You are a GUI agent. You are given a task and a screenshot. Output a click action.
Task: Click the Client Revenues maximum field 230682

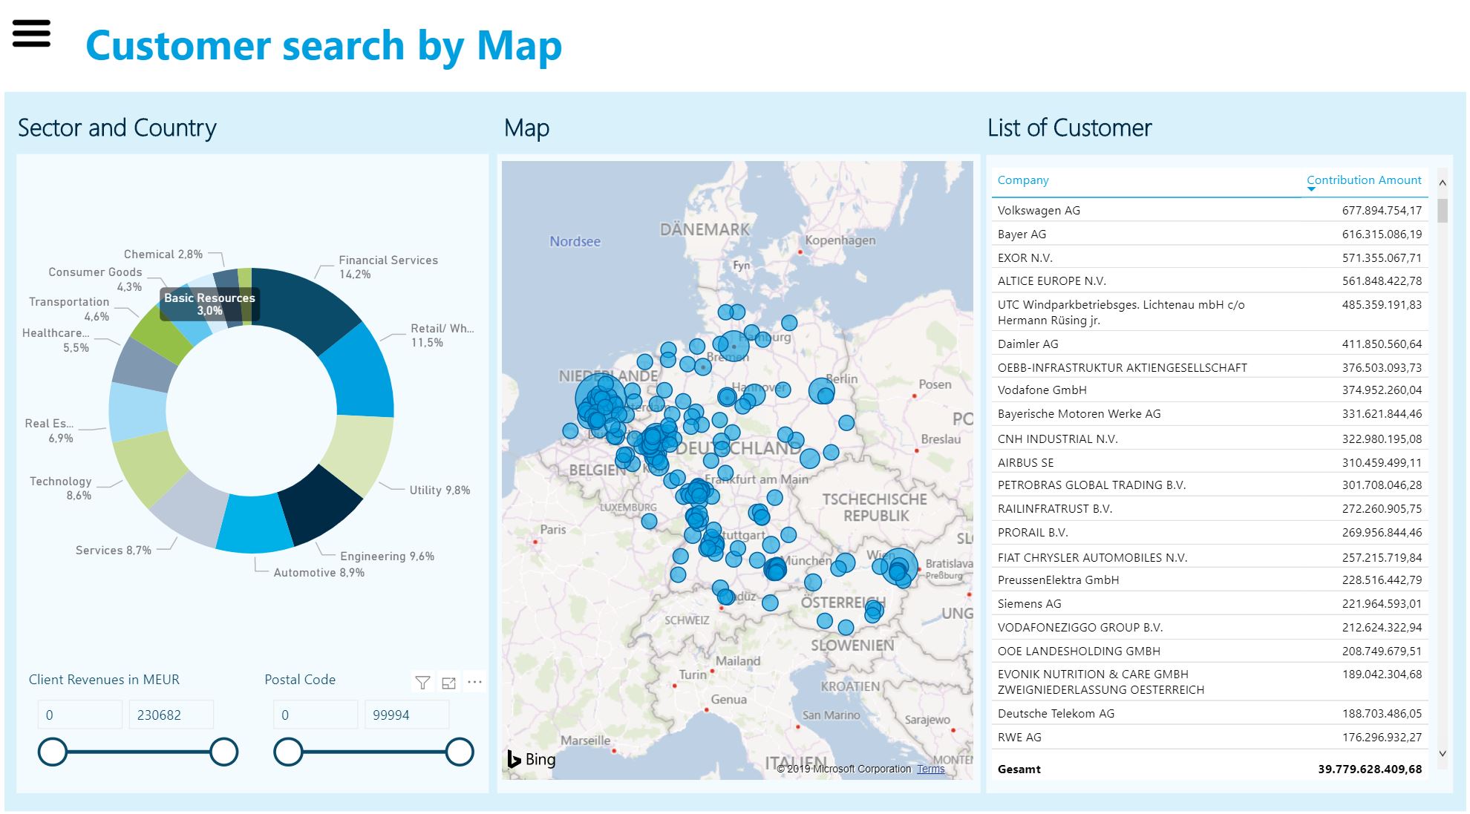tap(171, 715)
